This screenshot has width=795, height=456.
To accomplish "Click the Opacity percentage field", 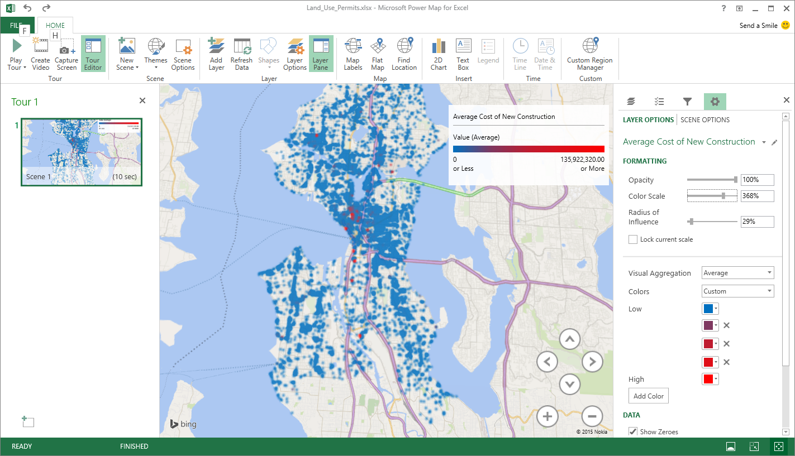I will tap(757, 180).
